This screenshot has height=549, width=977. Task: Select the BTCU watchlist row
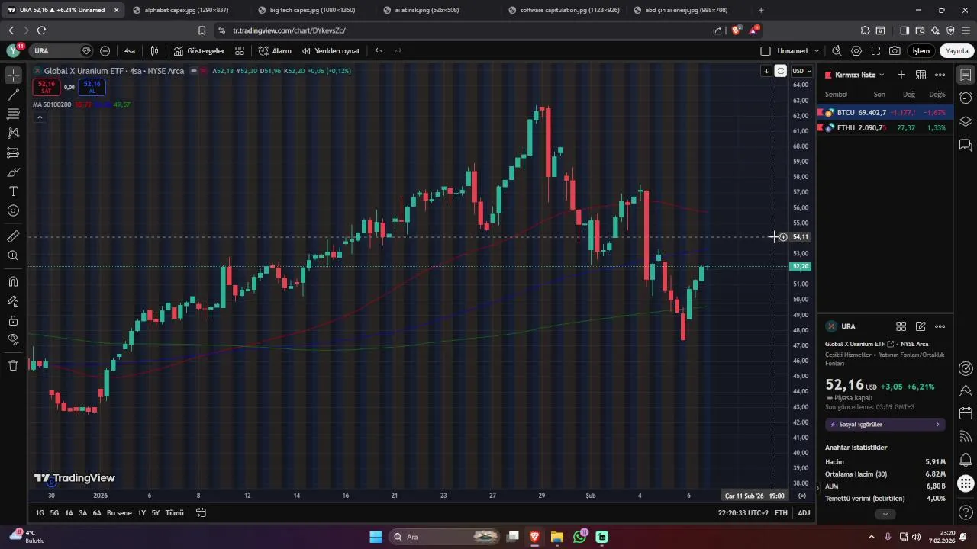click(x=885, y=112)
